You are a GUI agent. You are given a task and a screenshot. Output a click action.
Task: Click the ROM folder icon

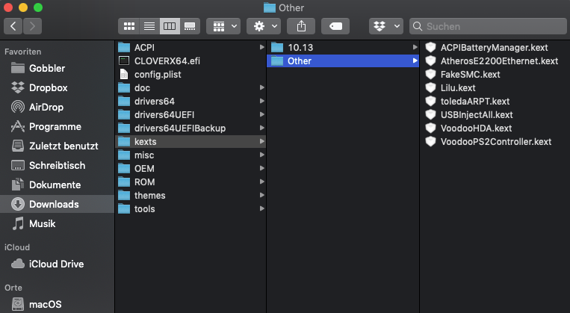tap(124, 182)
